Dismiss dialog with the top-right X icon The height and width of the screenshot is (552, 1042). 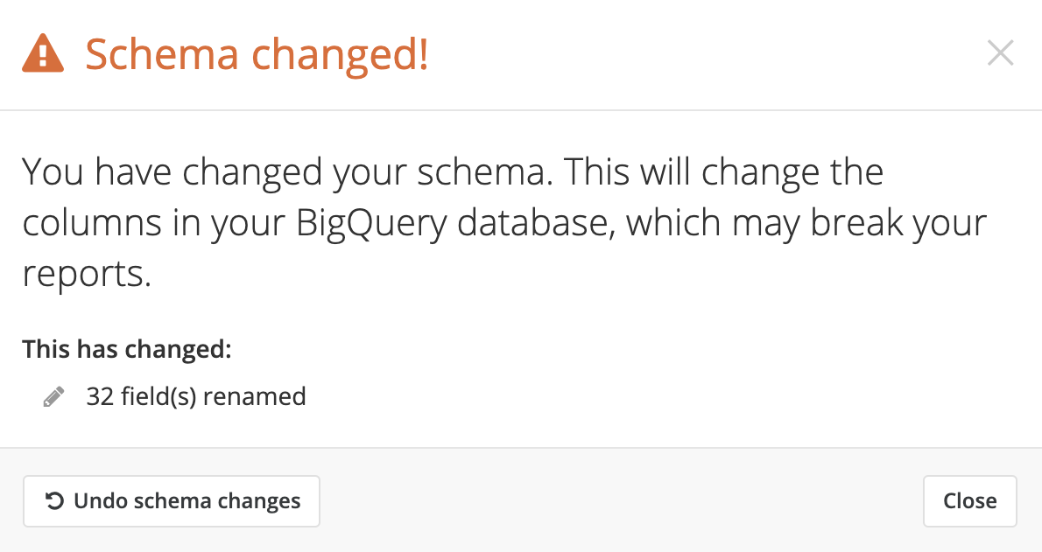tap(1000, 53)
